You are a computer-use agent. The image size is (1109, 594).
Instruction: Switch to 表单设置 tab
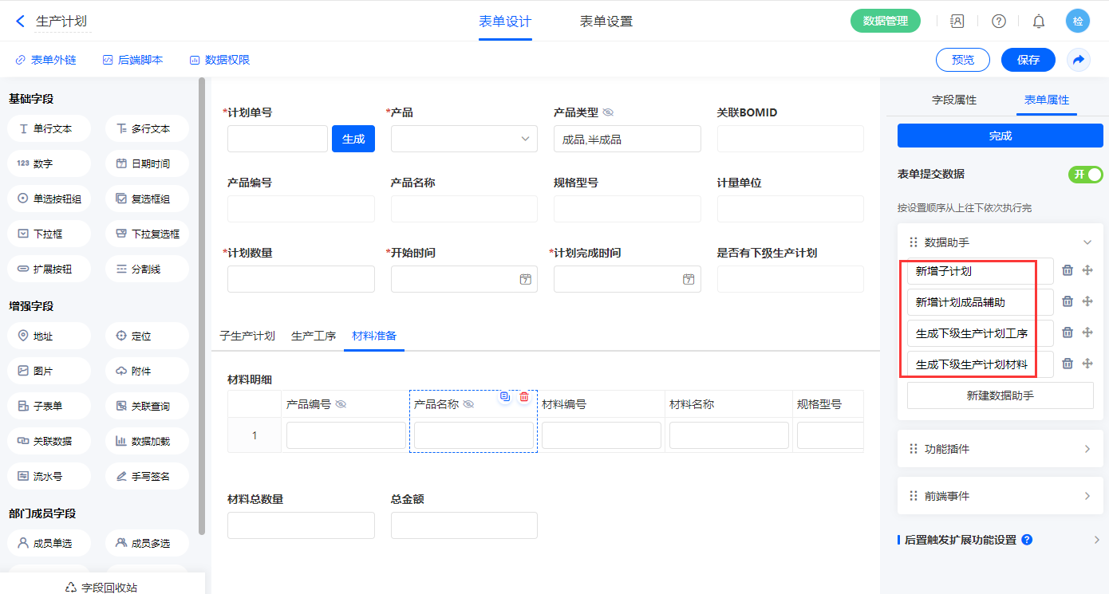(x=606, y=22)
